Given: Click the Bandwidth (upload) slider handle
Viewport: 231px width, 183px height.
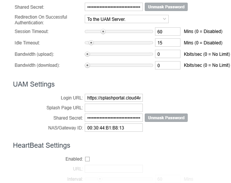Looking at the screenshot, I should click(x=88, y=54).
